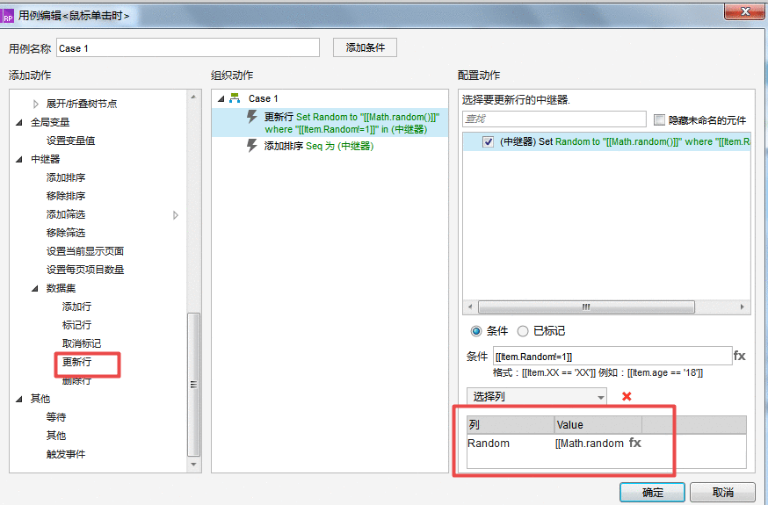Click the 用例名称 input field
The width and height of the screenshot is (768, 505).
coord(188,48)
